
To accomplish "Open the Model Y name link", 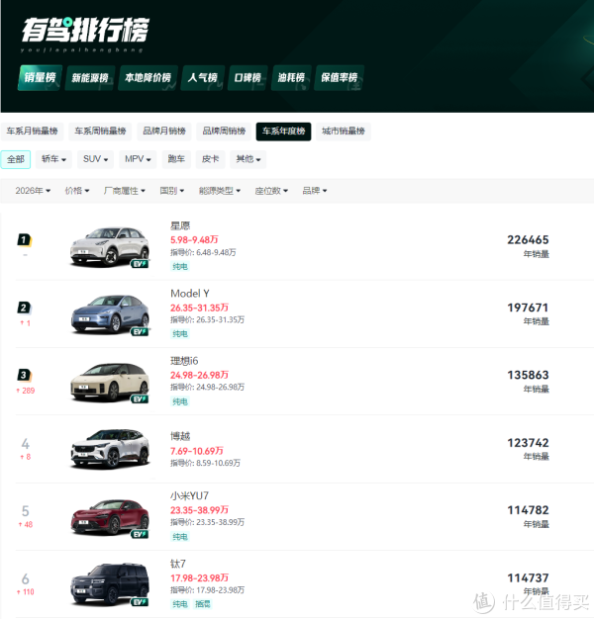I will (x=190, y=294).
